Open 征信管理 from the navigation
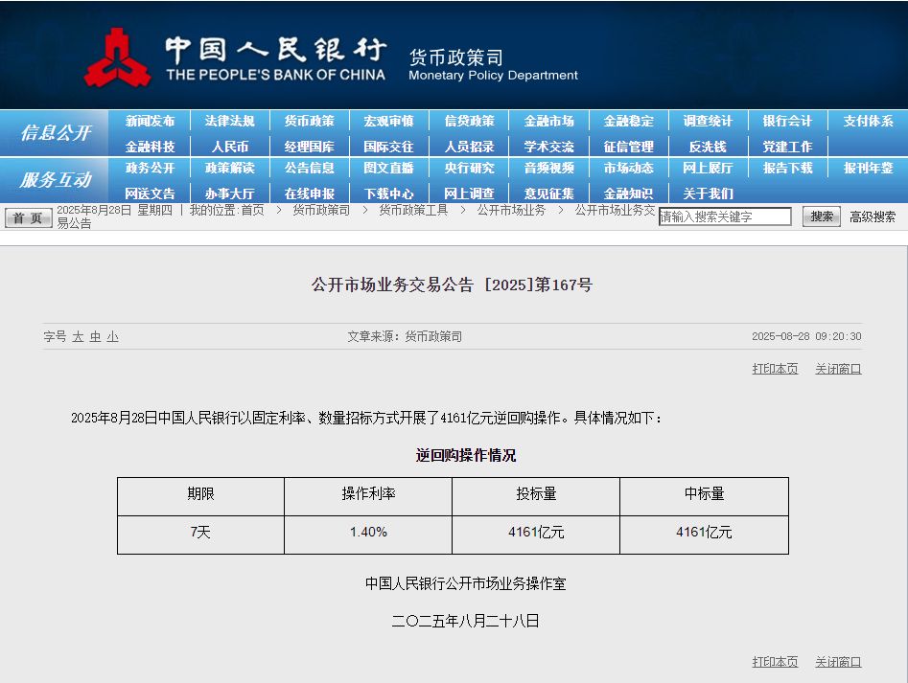Screen dimensions: 908x683 pyautogui.click(x=628, y=147)
